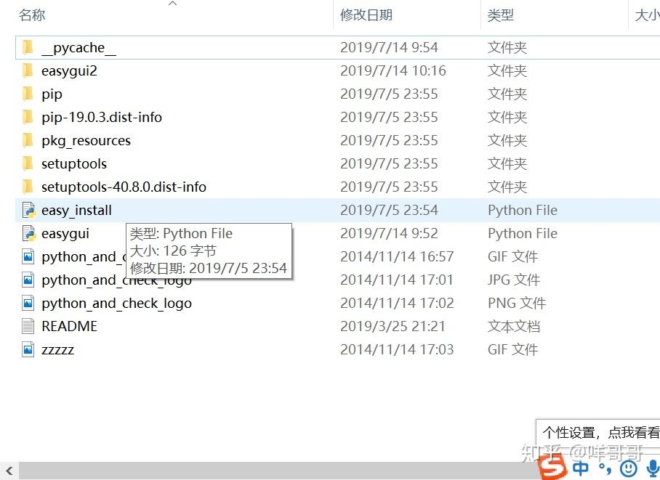Image resolution: width=660 pixels, height=480 pixels.
Task: Click the folder icon of __pycache__
Action: point(27,47)
